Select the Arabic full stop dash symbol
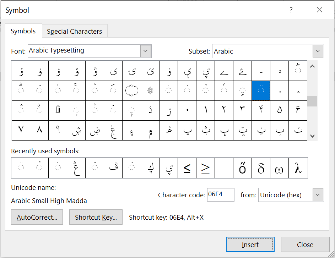The width and height of the screenshot is (335, 258). coord(261,71)
